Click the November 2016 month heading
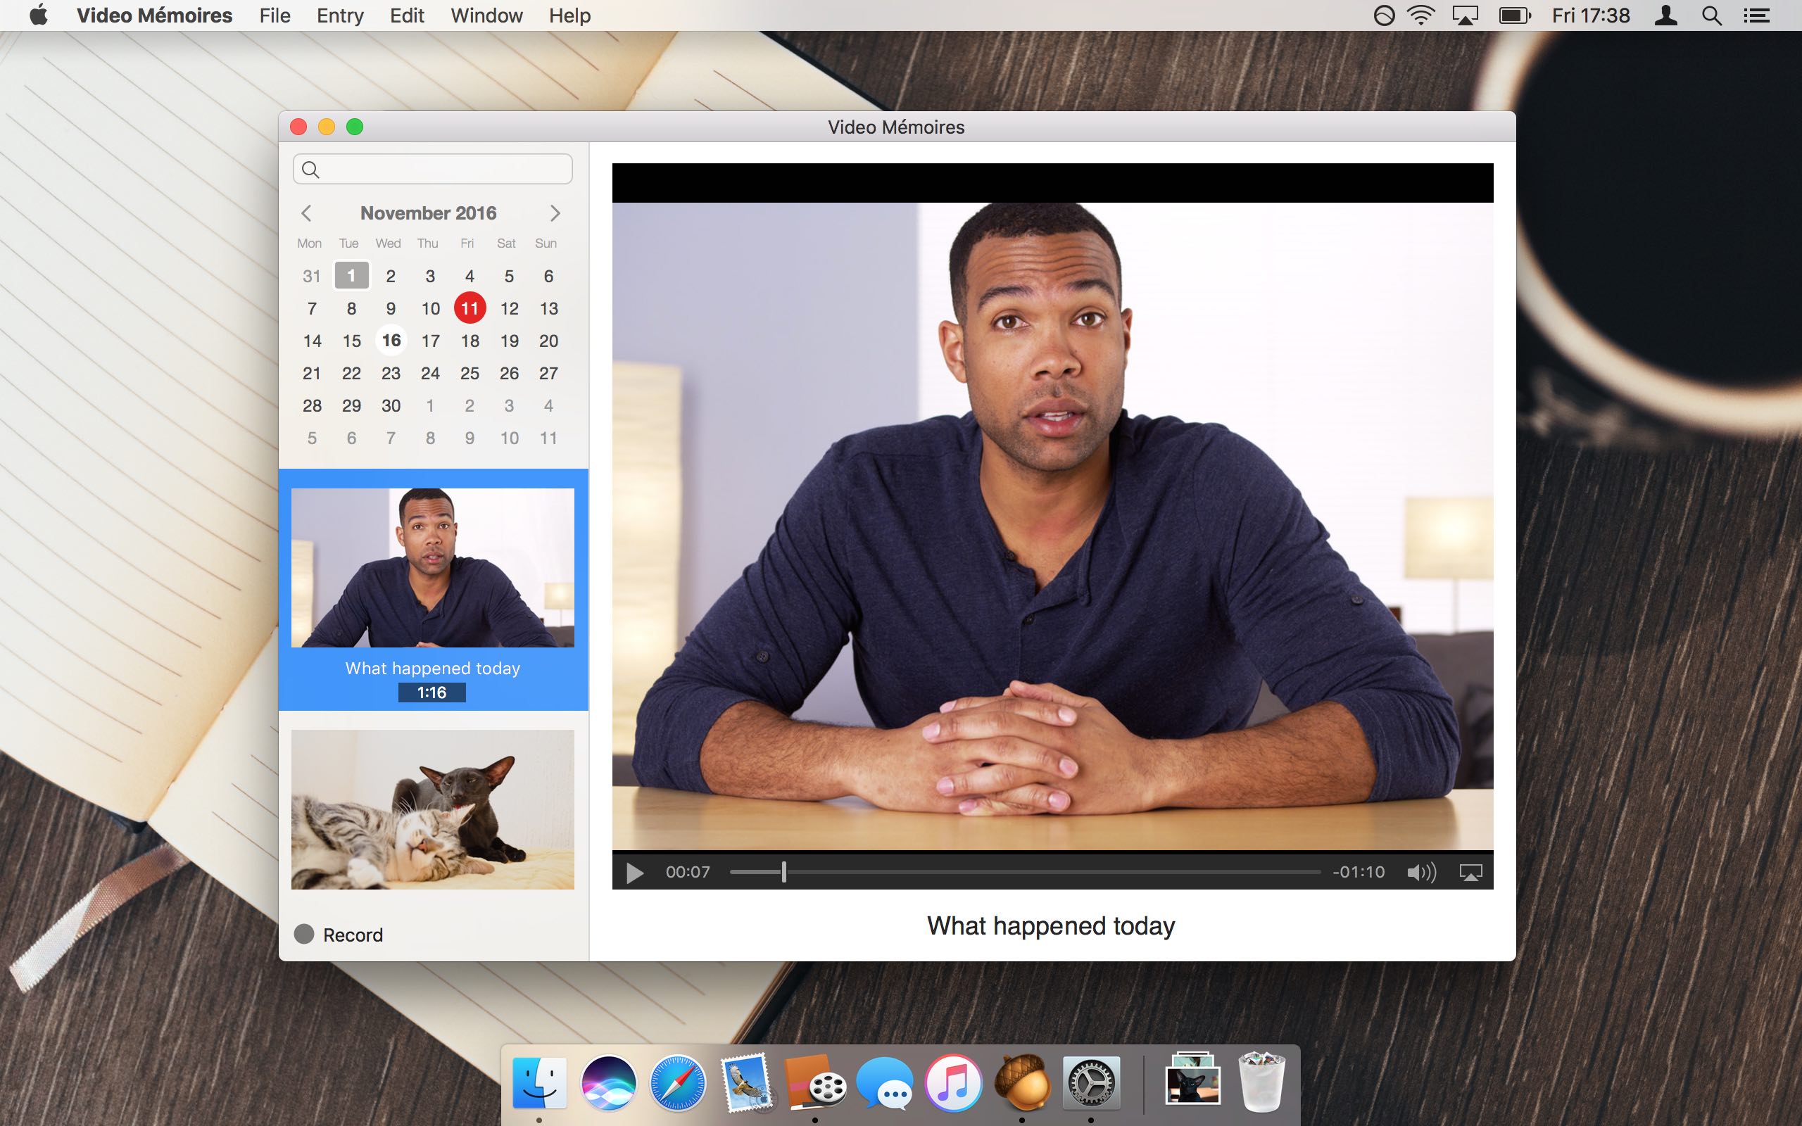This screenshot has height=1126, width=1802. 429,213
